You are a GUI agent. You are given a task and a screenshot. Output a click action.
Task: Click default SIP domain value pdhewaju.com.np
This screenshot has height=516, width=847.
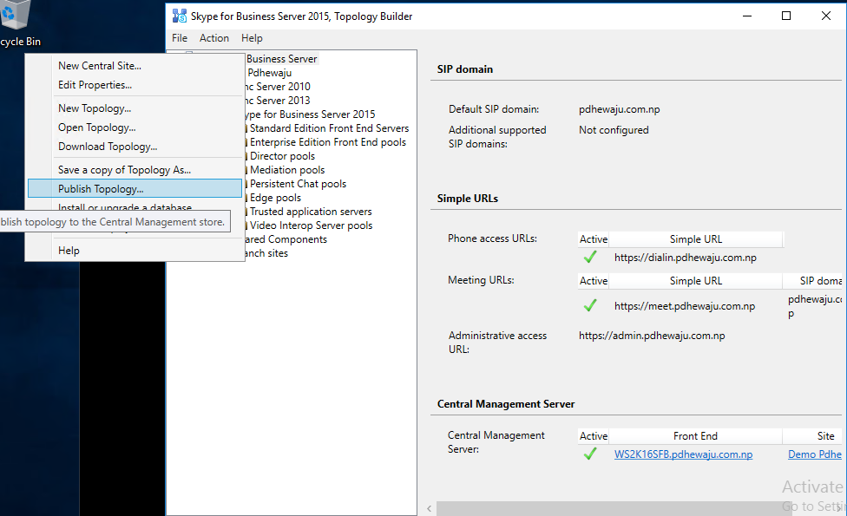coord(619,109)
